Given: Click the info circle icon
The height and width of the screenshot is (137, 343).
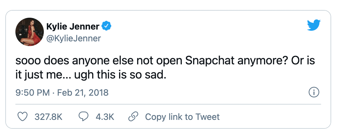Looking at the screenshot, I should coord(313,93).
